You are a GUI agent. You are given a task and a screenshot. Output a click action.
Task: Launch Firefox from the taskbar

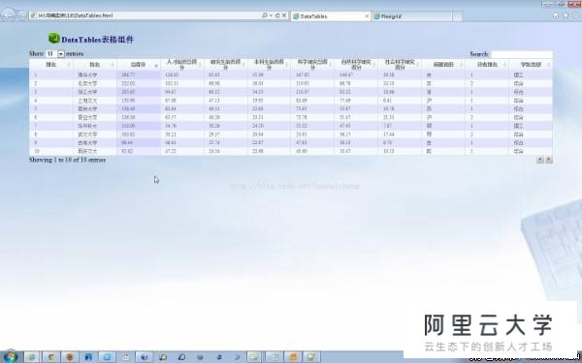tap(70, 357)
